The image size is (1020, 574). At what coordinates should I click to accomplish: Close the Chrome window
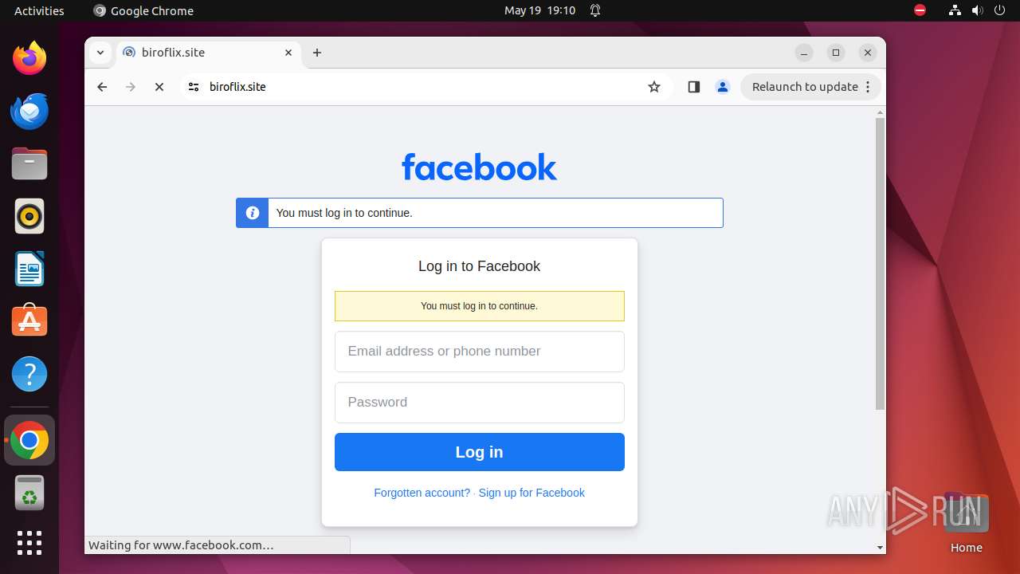[x=868, y=53]
